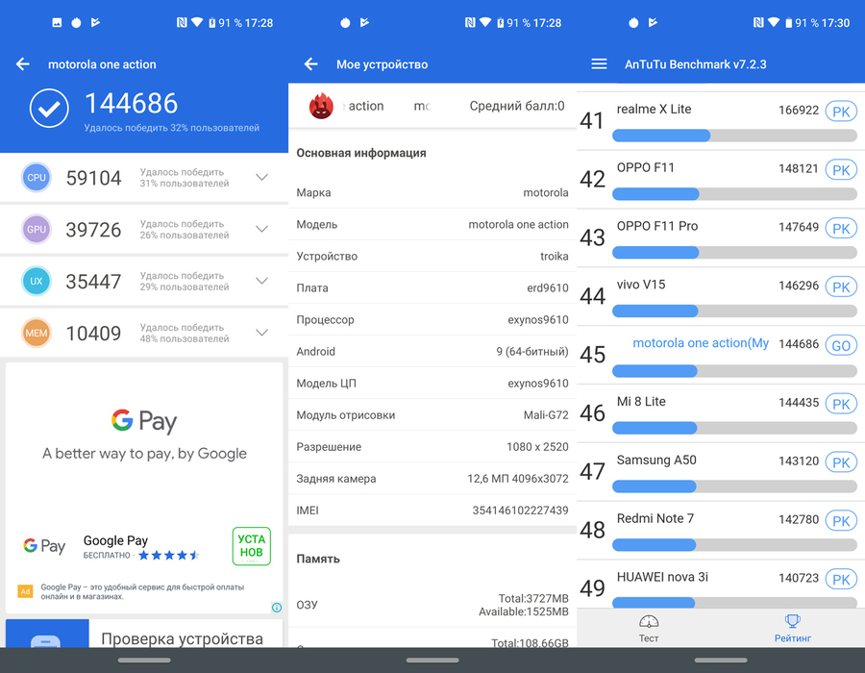The image size is (865, 673).
Task: Tap Google Pay ad description text
Action: [x=142, y=591]
